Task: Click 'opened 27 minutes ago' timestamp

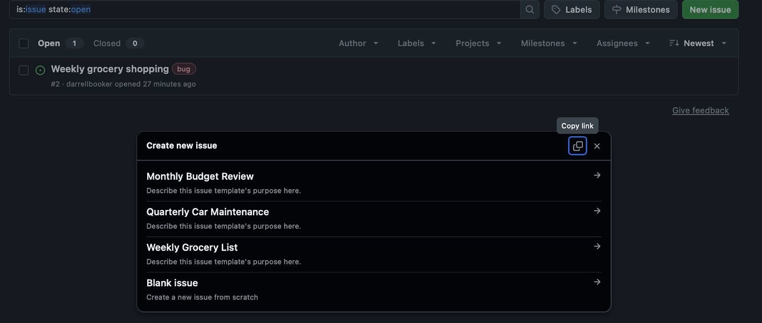Action: pos(155,84)
